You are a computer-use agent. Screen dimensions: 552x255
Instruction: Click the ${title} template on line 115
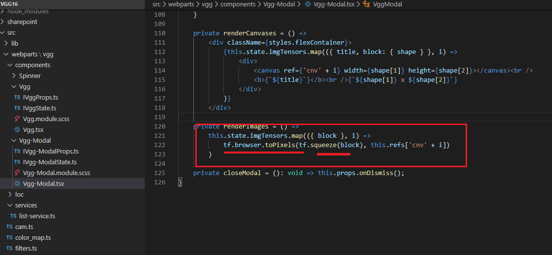pyautogui.click(x=287, y=80)
